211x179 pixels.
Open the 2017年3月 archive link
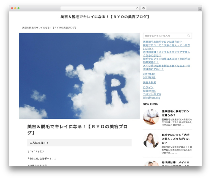(149, 77)
